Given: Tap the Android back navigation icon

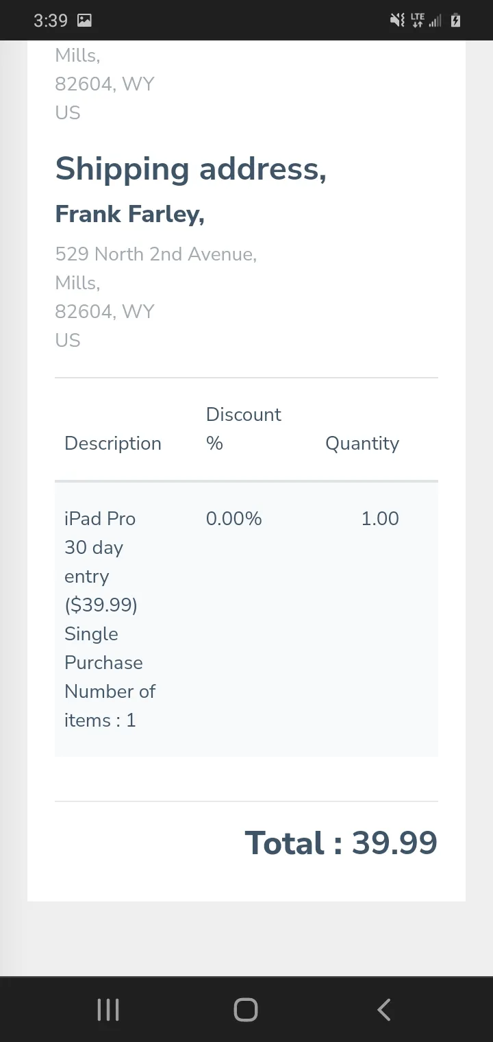Looking at the screenshot, I should click(x=384, y=1010).
